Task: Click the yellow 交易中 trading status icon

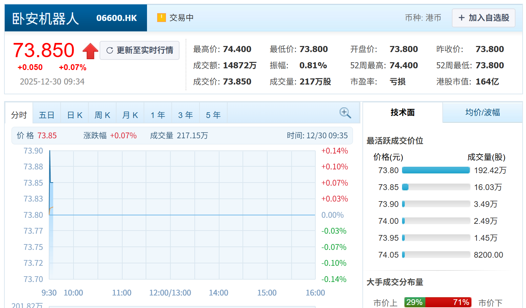Action: [162, 17]
